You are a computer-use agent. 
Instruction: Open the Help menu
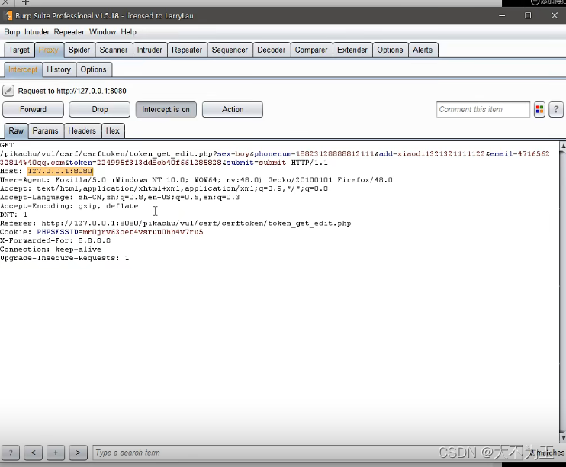(x=128, y=32)
